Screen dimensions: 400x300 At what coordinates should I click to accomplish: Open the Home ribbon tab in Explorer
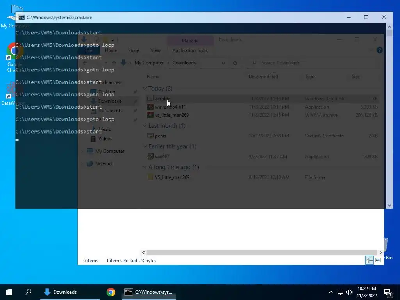111,50
